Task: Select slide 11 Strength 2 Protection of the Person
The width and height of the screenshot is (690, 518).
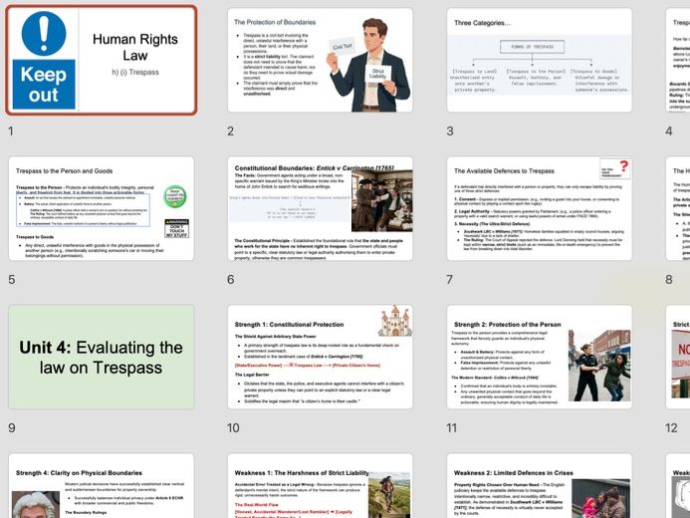Action: [539, 357]
